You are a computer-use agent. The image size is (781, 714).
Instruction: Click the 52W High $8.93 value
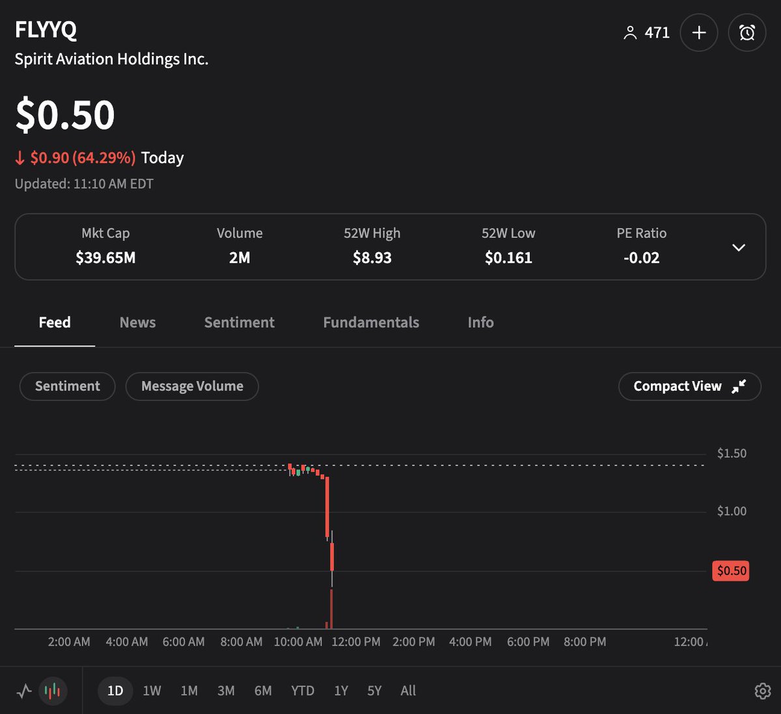point(372,258)
